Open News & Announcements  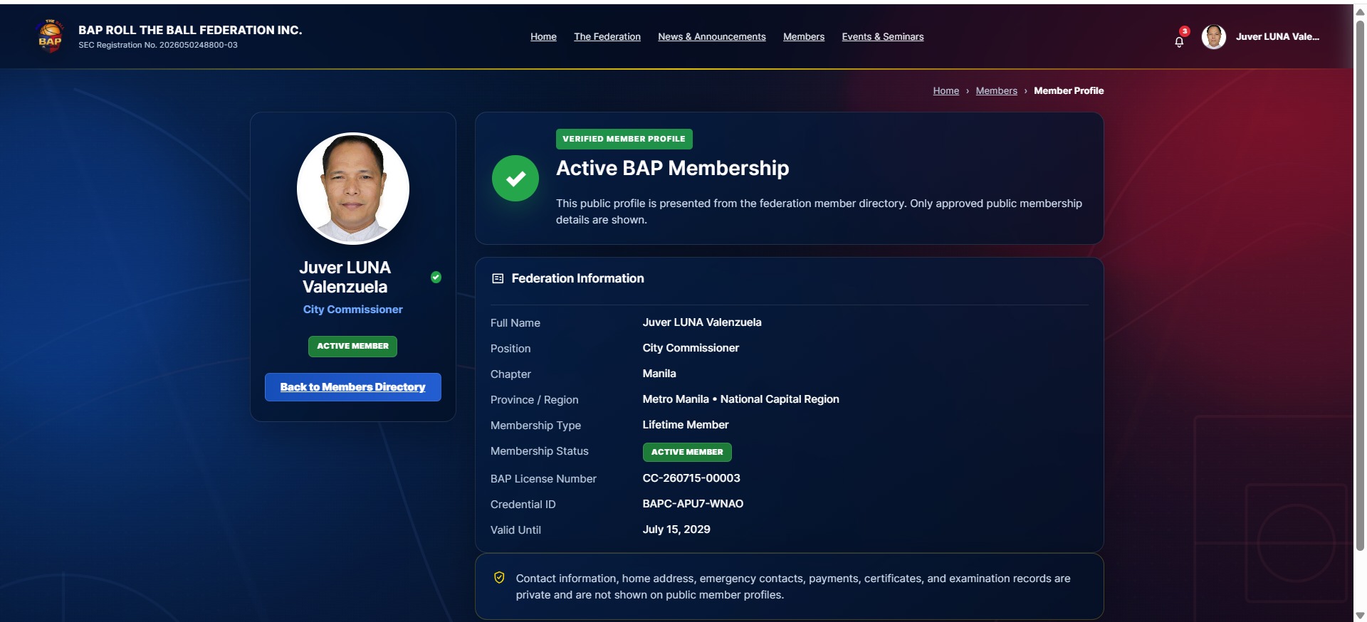coord(712,37)
